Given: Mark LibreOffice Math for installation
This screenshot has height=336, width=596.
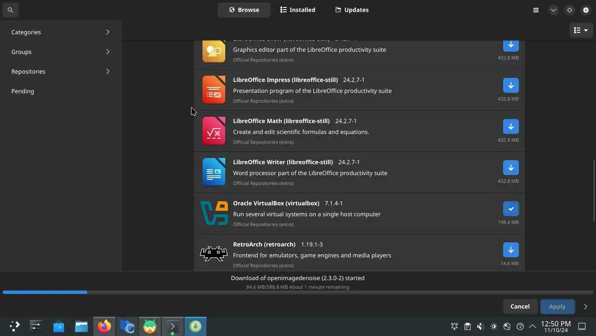Looking at the screenshot, I should coord(511,126).
